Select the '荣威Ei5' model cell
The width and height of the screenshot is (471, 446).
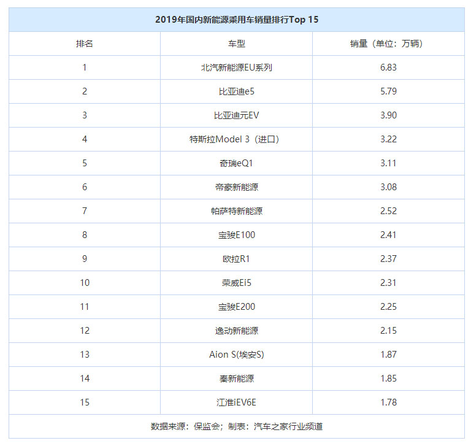[x=236, y=283]
